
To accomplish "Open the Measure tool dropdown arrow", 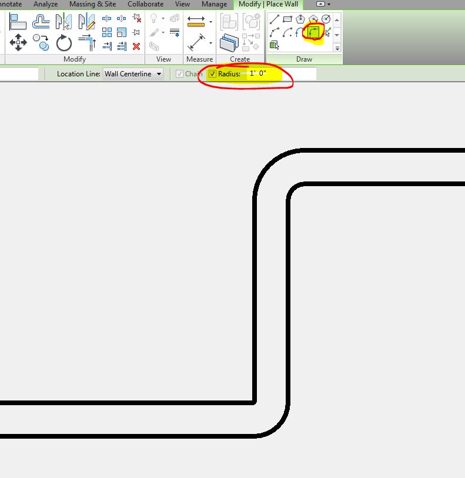I will coord(211,22).
